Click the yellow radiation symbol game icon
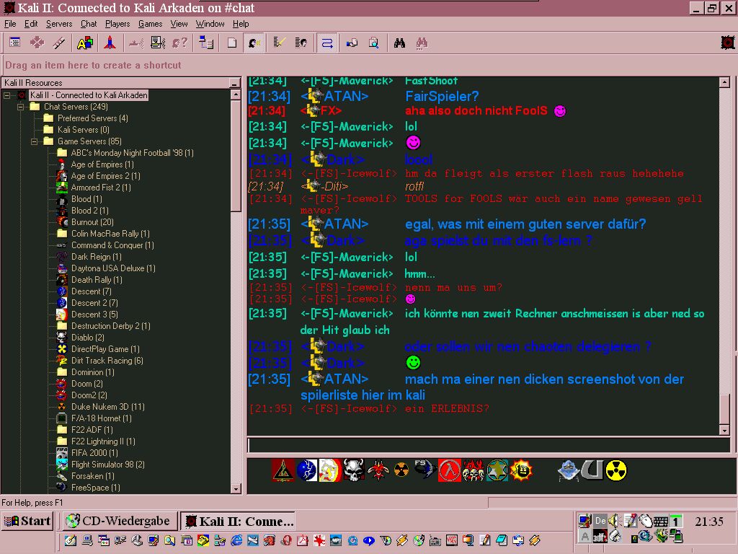 (617, 470)
